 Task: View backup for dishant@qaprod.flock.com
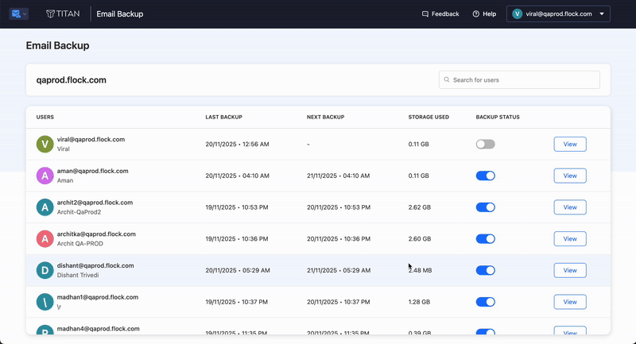(569, 270)
